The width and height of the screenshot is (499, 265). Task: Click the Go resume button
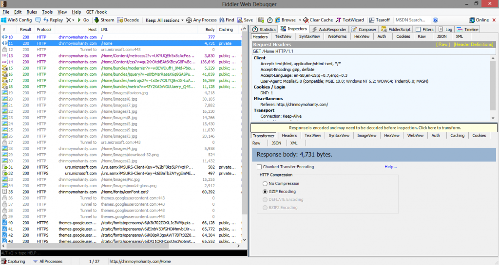(x=83, y=20)
